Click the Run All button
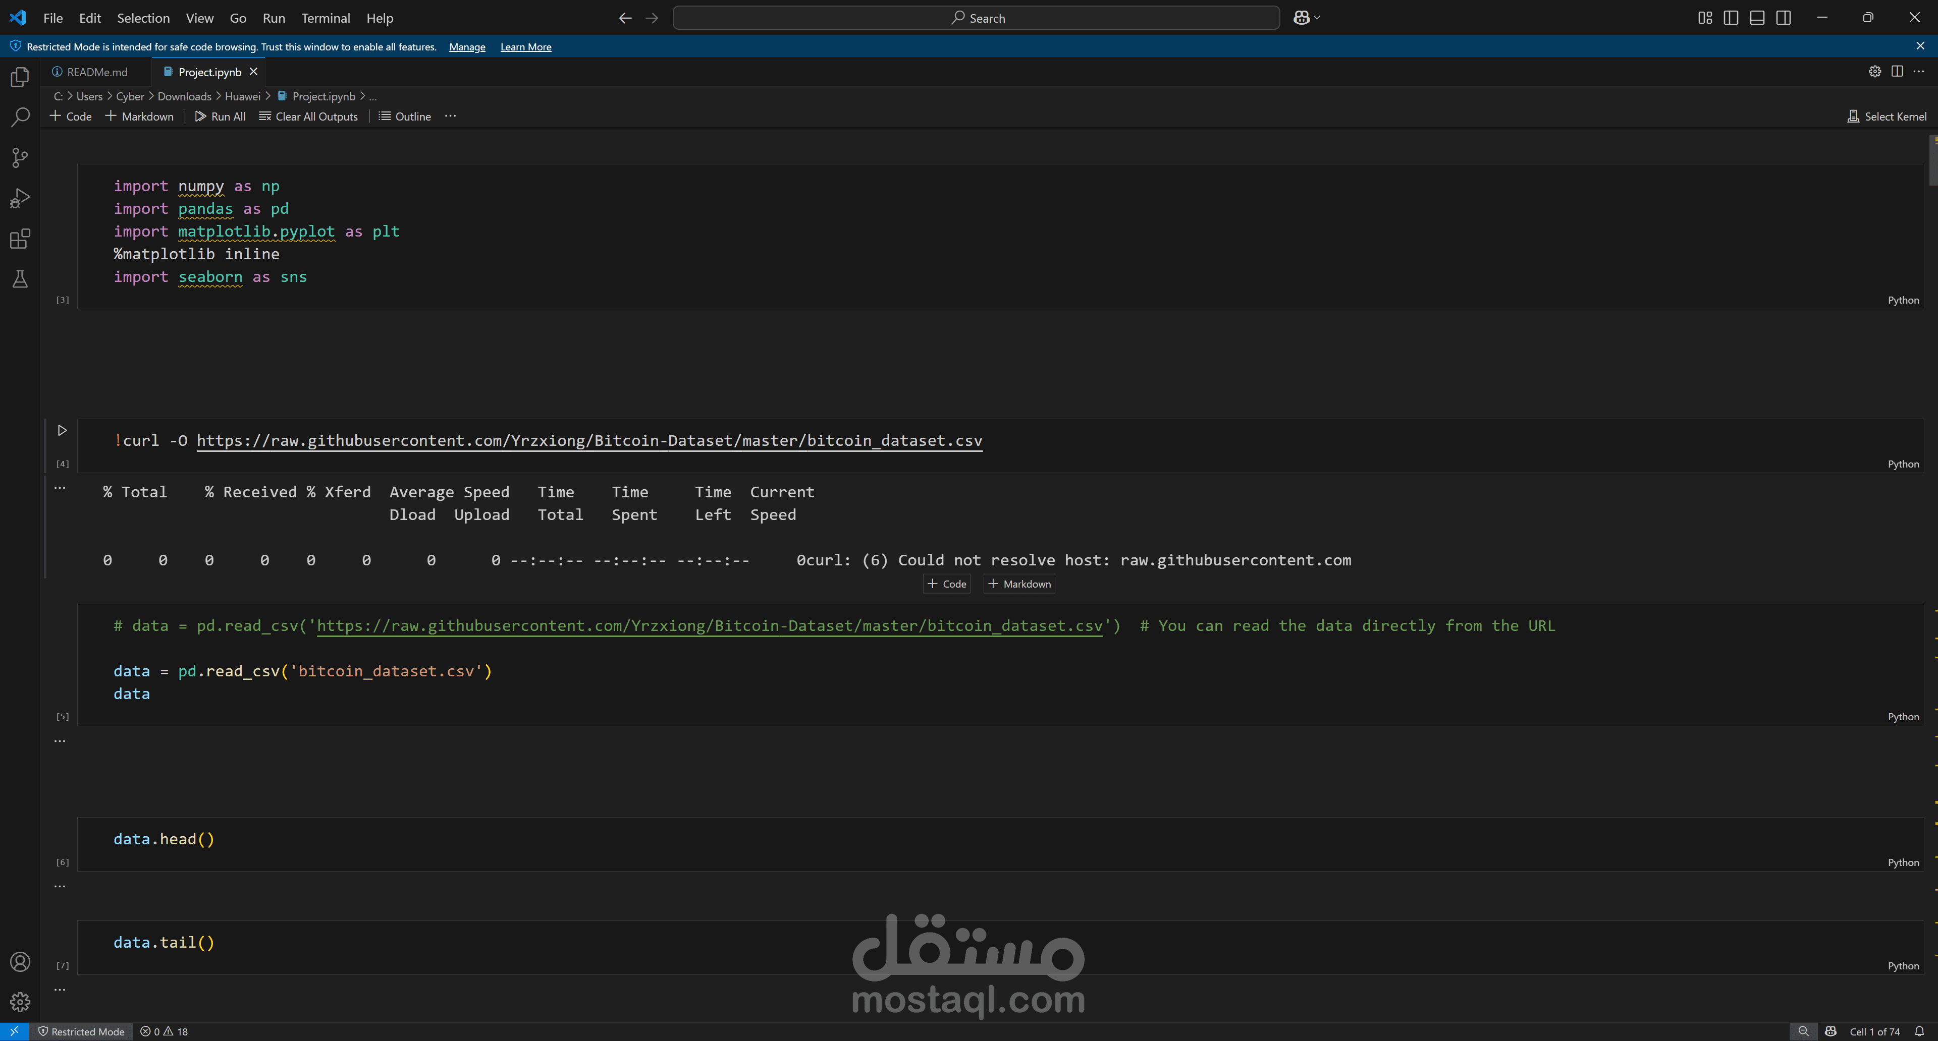The height and width of the screenshot is (1041, 1938). coord(221,117)
